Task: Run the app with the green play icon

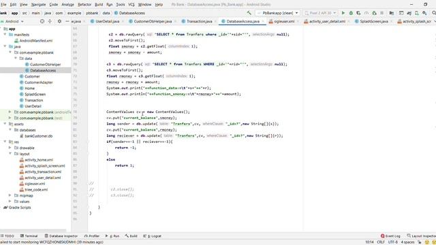Action: coord(343,13)
